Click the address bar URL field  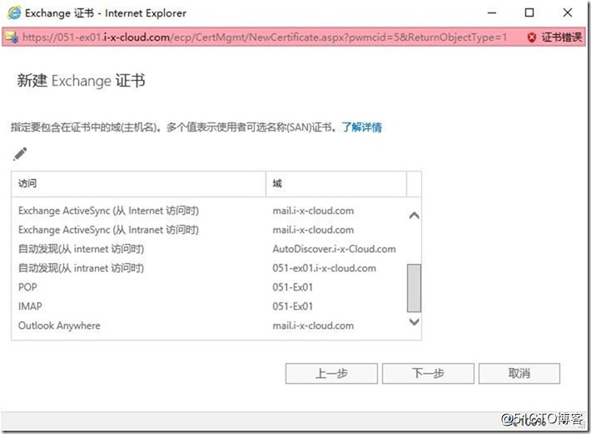pos(265,37)
